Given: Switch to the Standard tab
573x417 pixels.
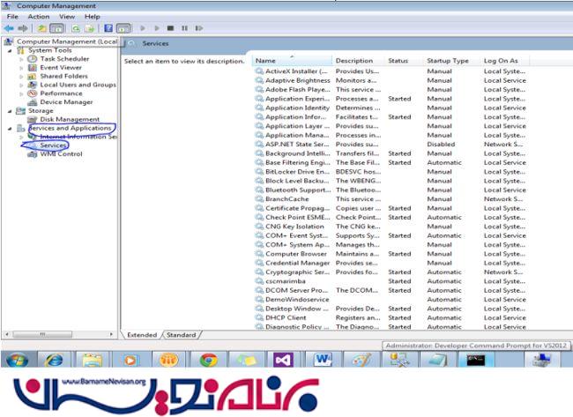Looking at the screenshot, I should 181,335.
